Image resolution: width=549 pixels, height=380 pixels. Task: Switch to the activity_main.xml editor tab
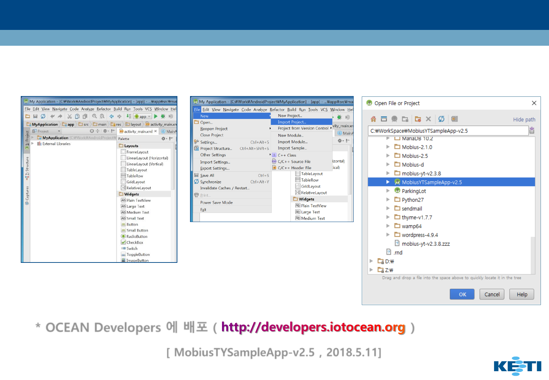(x=138, y=131)
